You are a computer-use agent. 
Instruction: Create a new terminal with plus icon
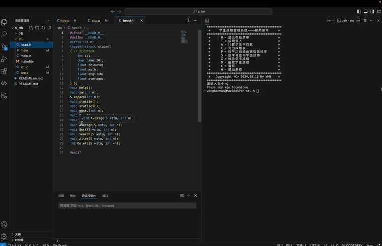329,21
